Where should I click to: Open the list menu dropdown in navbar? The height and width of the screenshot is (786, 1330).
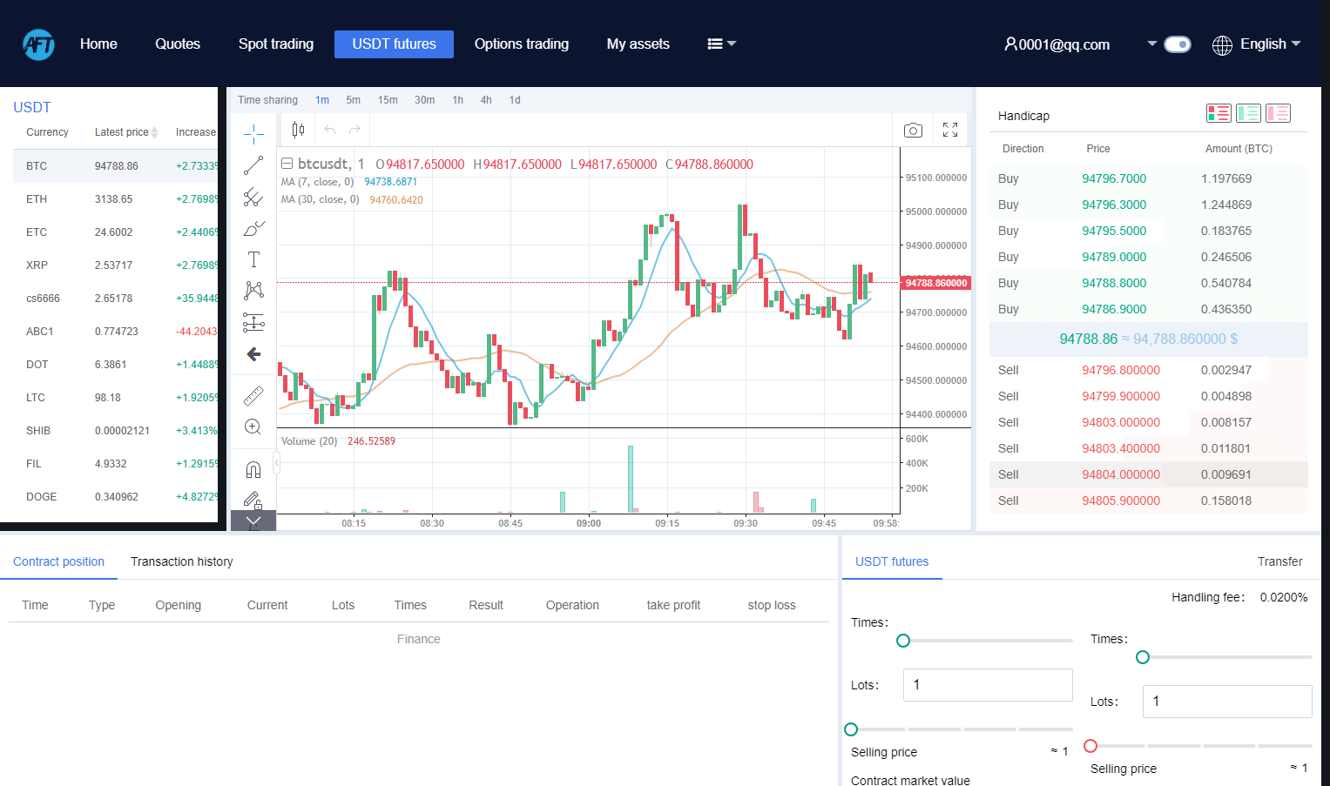click(721, 44)
